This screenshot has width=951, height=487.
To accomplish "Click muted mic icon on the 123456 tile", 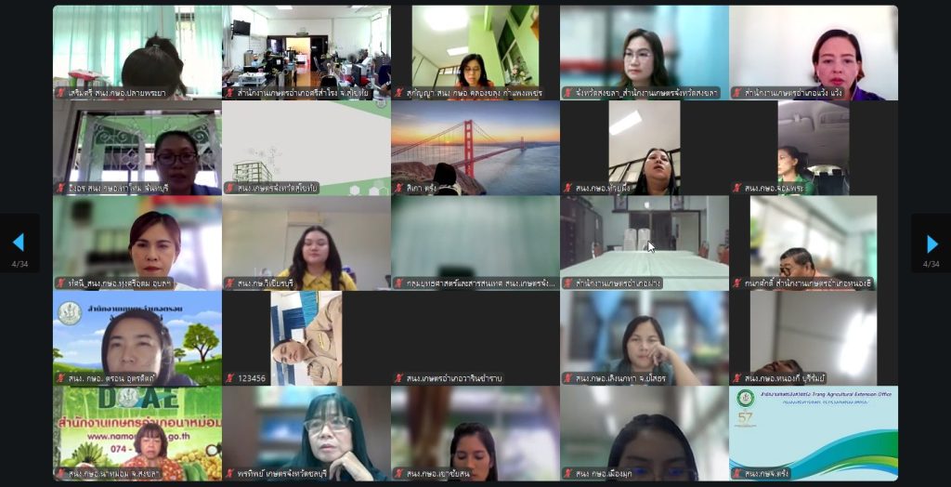I will 230,378.
